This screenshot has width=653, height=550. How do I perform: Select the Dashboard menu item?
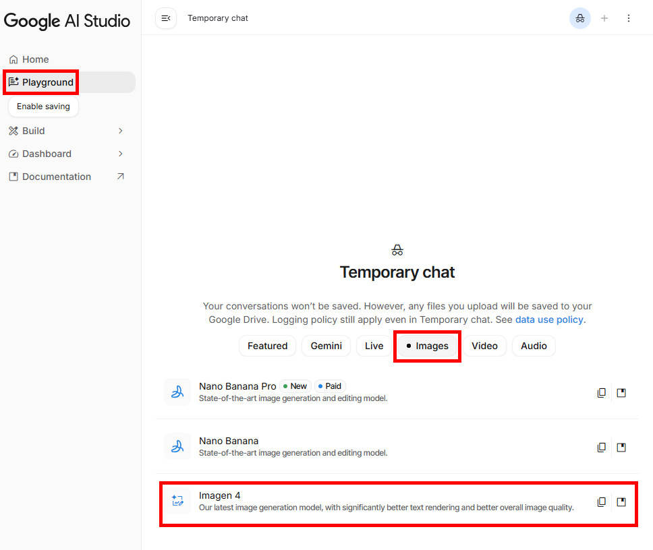coord(69,154)
